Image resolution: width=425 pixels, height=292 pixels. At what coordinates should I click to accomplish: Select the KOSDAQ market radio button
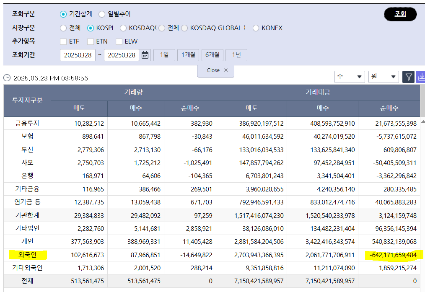coord(123,28)
